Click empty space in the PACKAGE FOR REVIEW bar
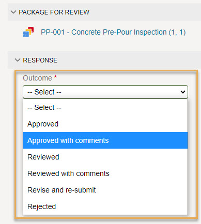 (x=145, y=12)
